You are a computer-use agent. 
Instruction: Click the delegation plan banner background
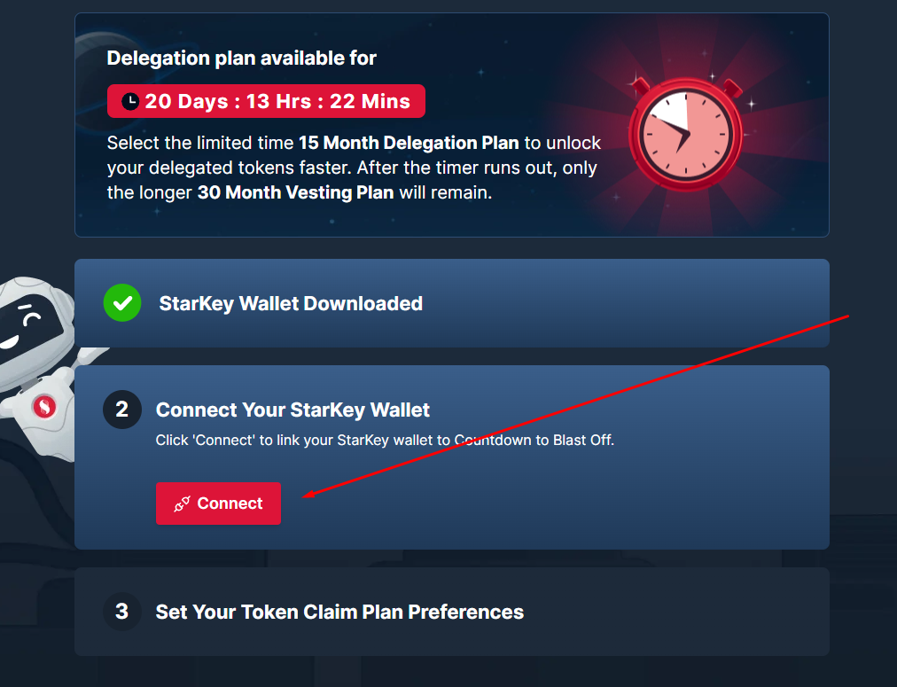(452, 125)
